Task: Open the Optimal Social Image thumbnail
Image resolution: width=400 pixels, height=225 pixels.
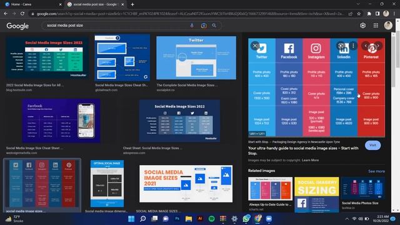Action: click(107, 183)
